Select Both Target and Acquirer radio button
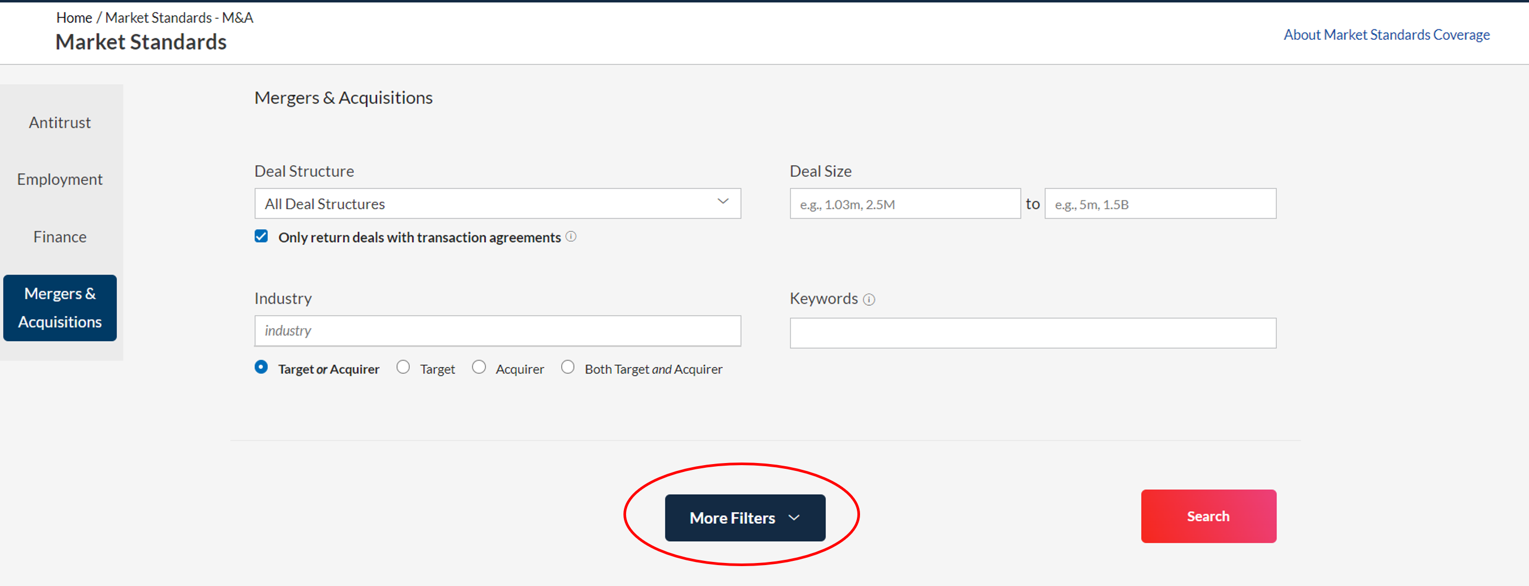Image resolution: width=1529 pixels, height=586 pixels. point(568,367)
